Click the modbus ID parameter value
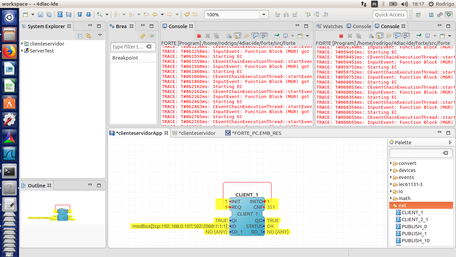Viewport: 456px width, 257px height. pyautogui.click(x=180, y=226)
